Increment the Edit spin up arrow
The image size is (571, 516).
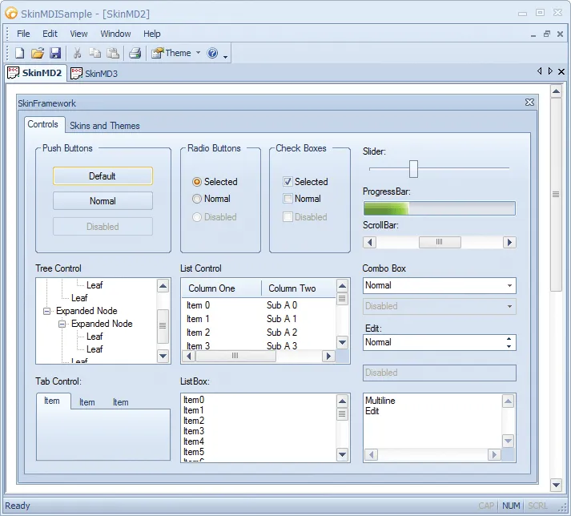click(x=509, y=339)
